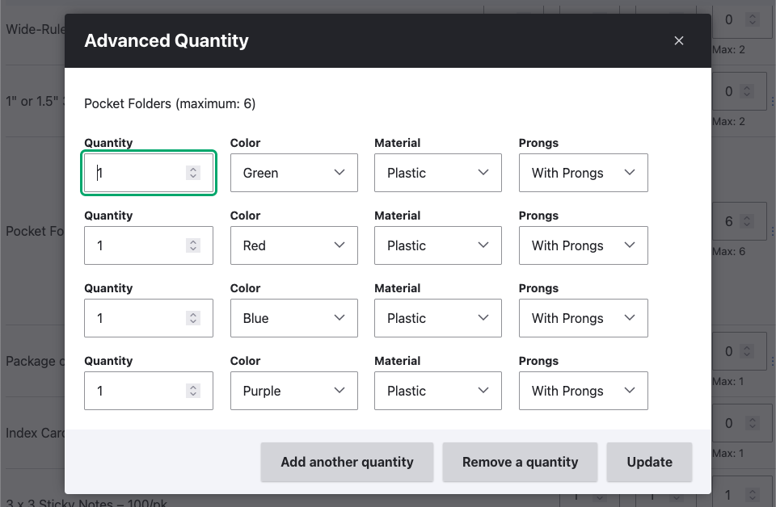
Task: Click the Update button
Action: [649, 462]
